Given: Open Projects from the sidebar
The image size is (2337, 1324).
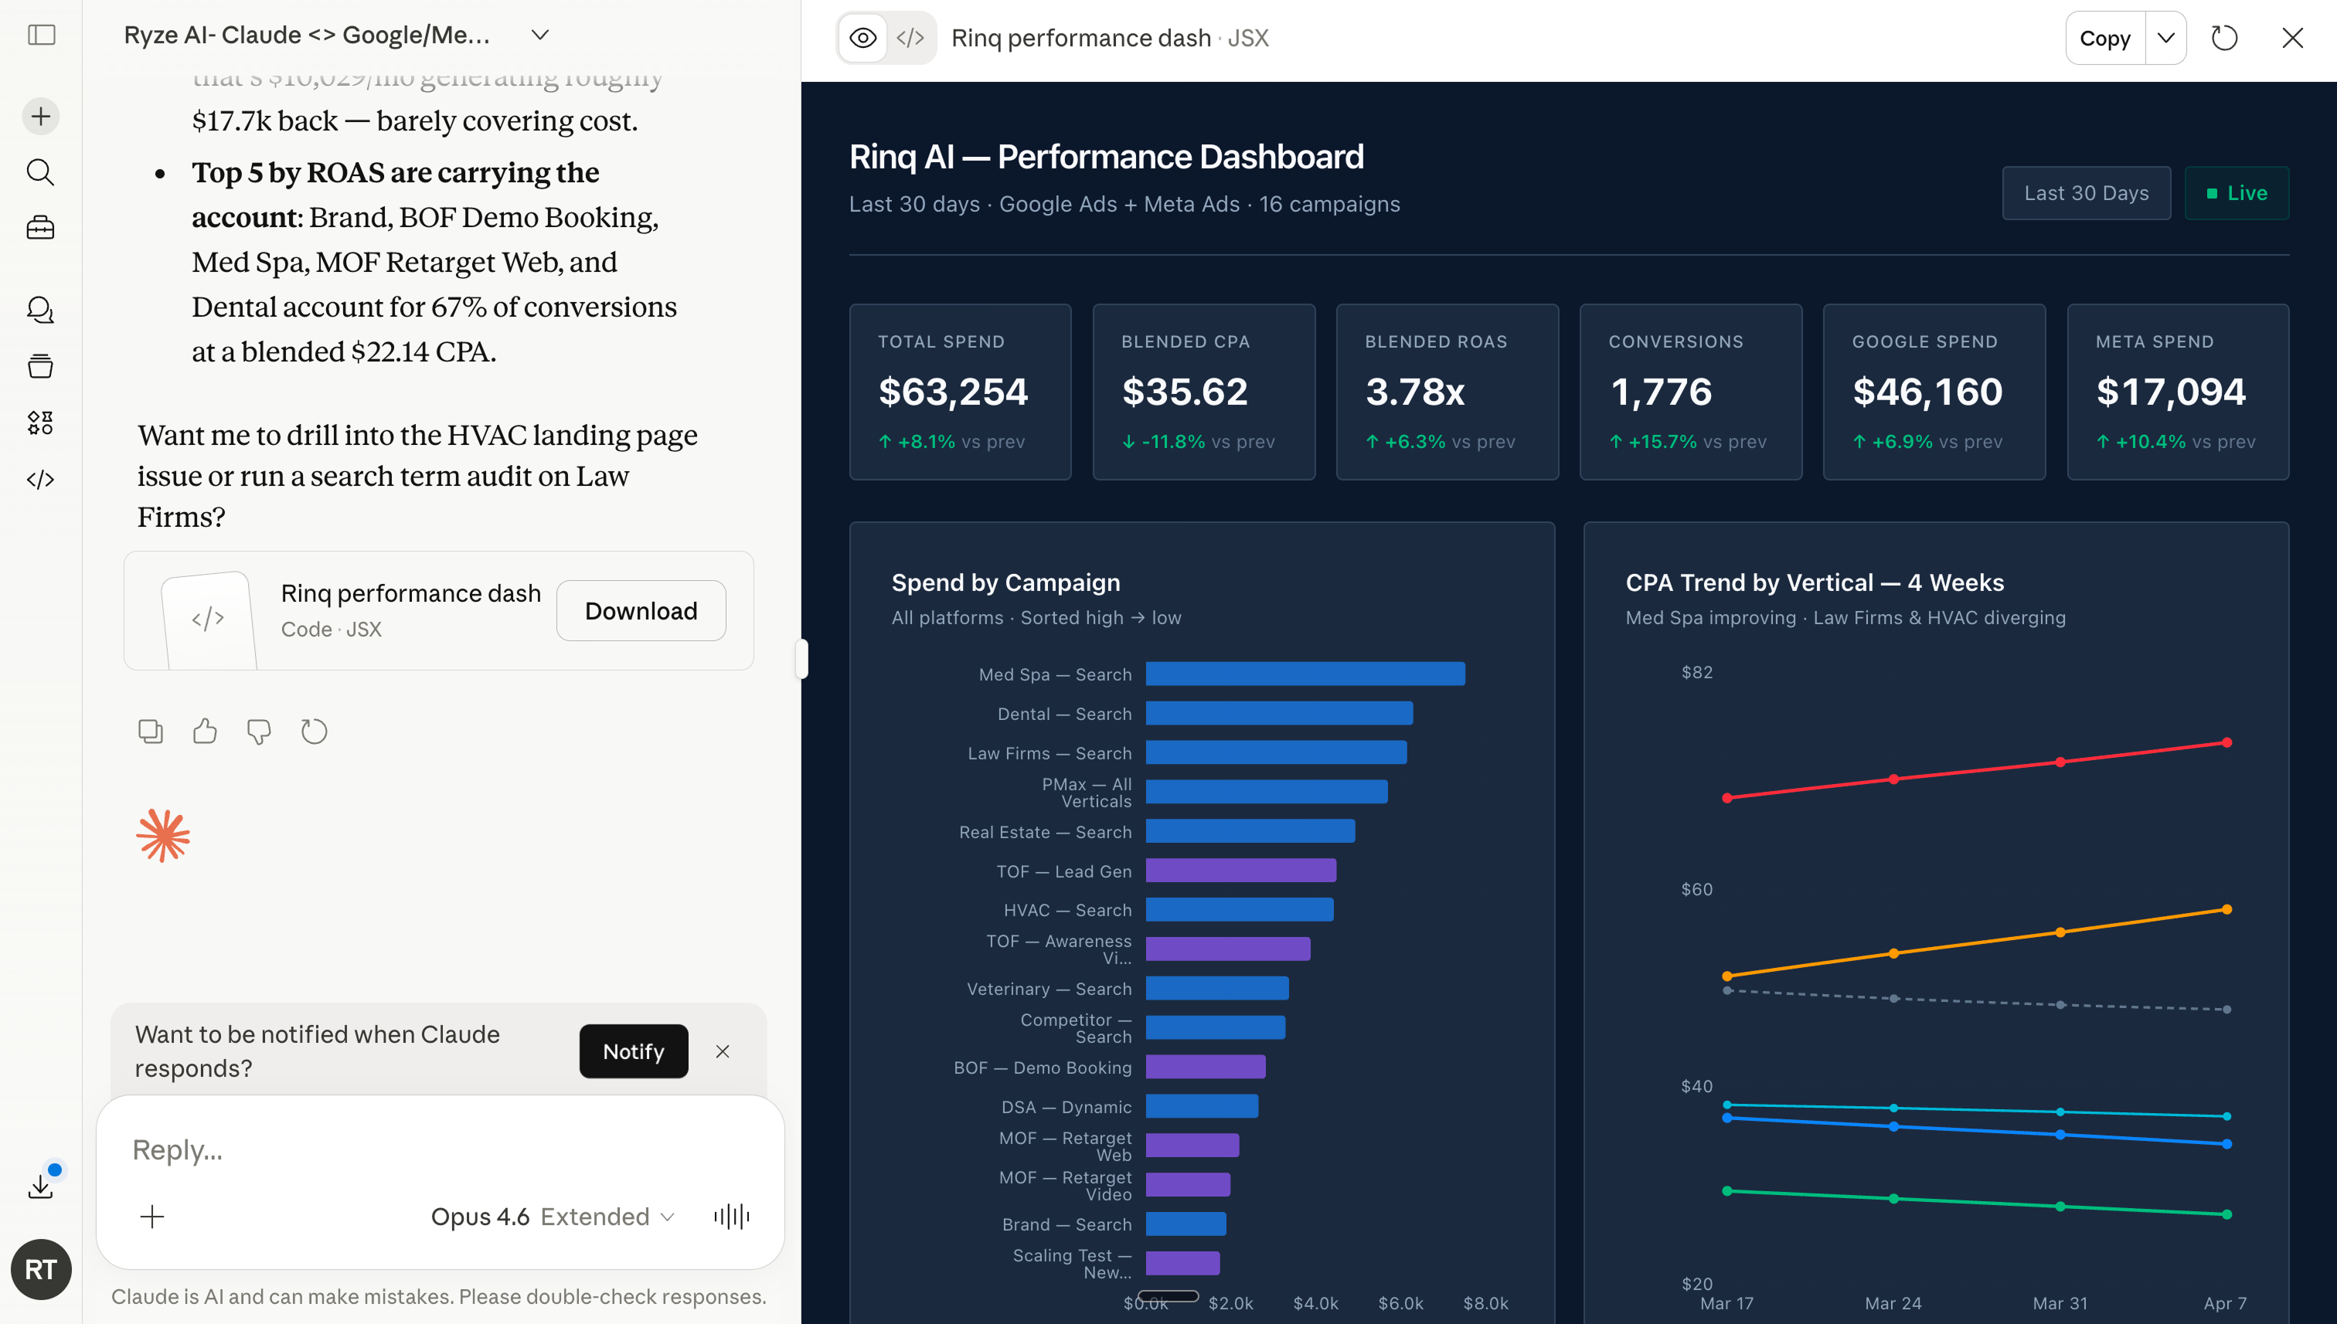Looking at the screenshot, I should click(x=40, y=228).
